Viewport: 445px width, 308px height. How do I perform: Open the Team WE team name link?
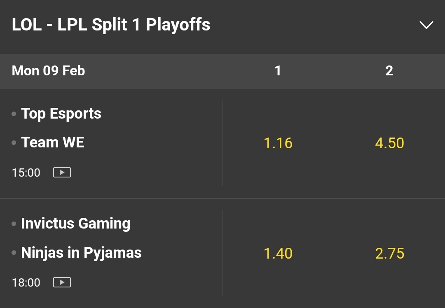53,142
